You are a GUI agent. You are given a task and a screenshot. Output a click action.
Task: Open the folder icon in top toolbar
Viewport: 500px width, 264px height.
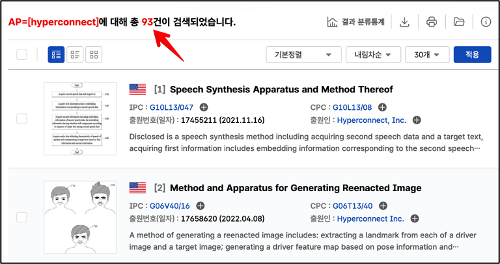pyautogui.click(x=459, y=22)
